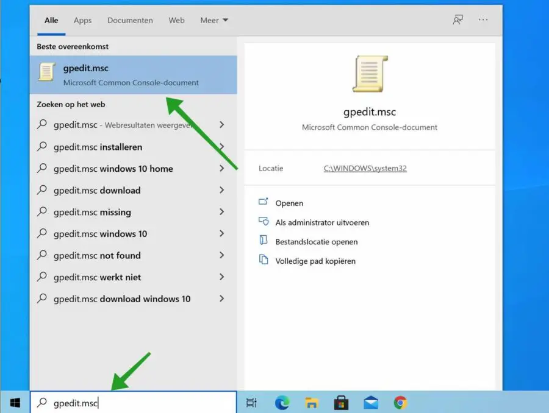The width and height of the screenshot is (549, 413).
Task: Choose Als administrator uitvoeren
Action: [x=322, y=222]
